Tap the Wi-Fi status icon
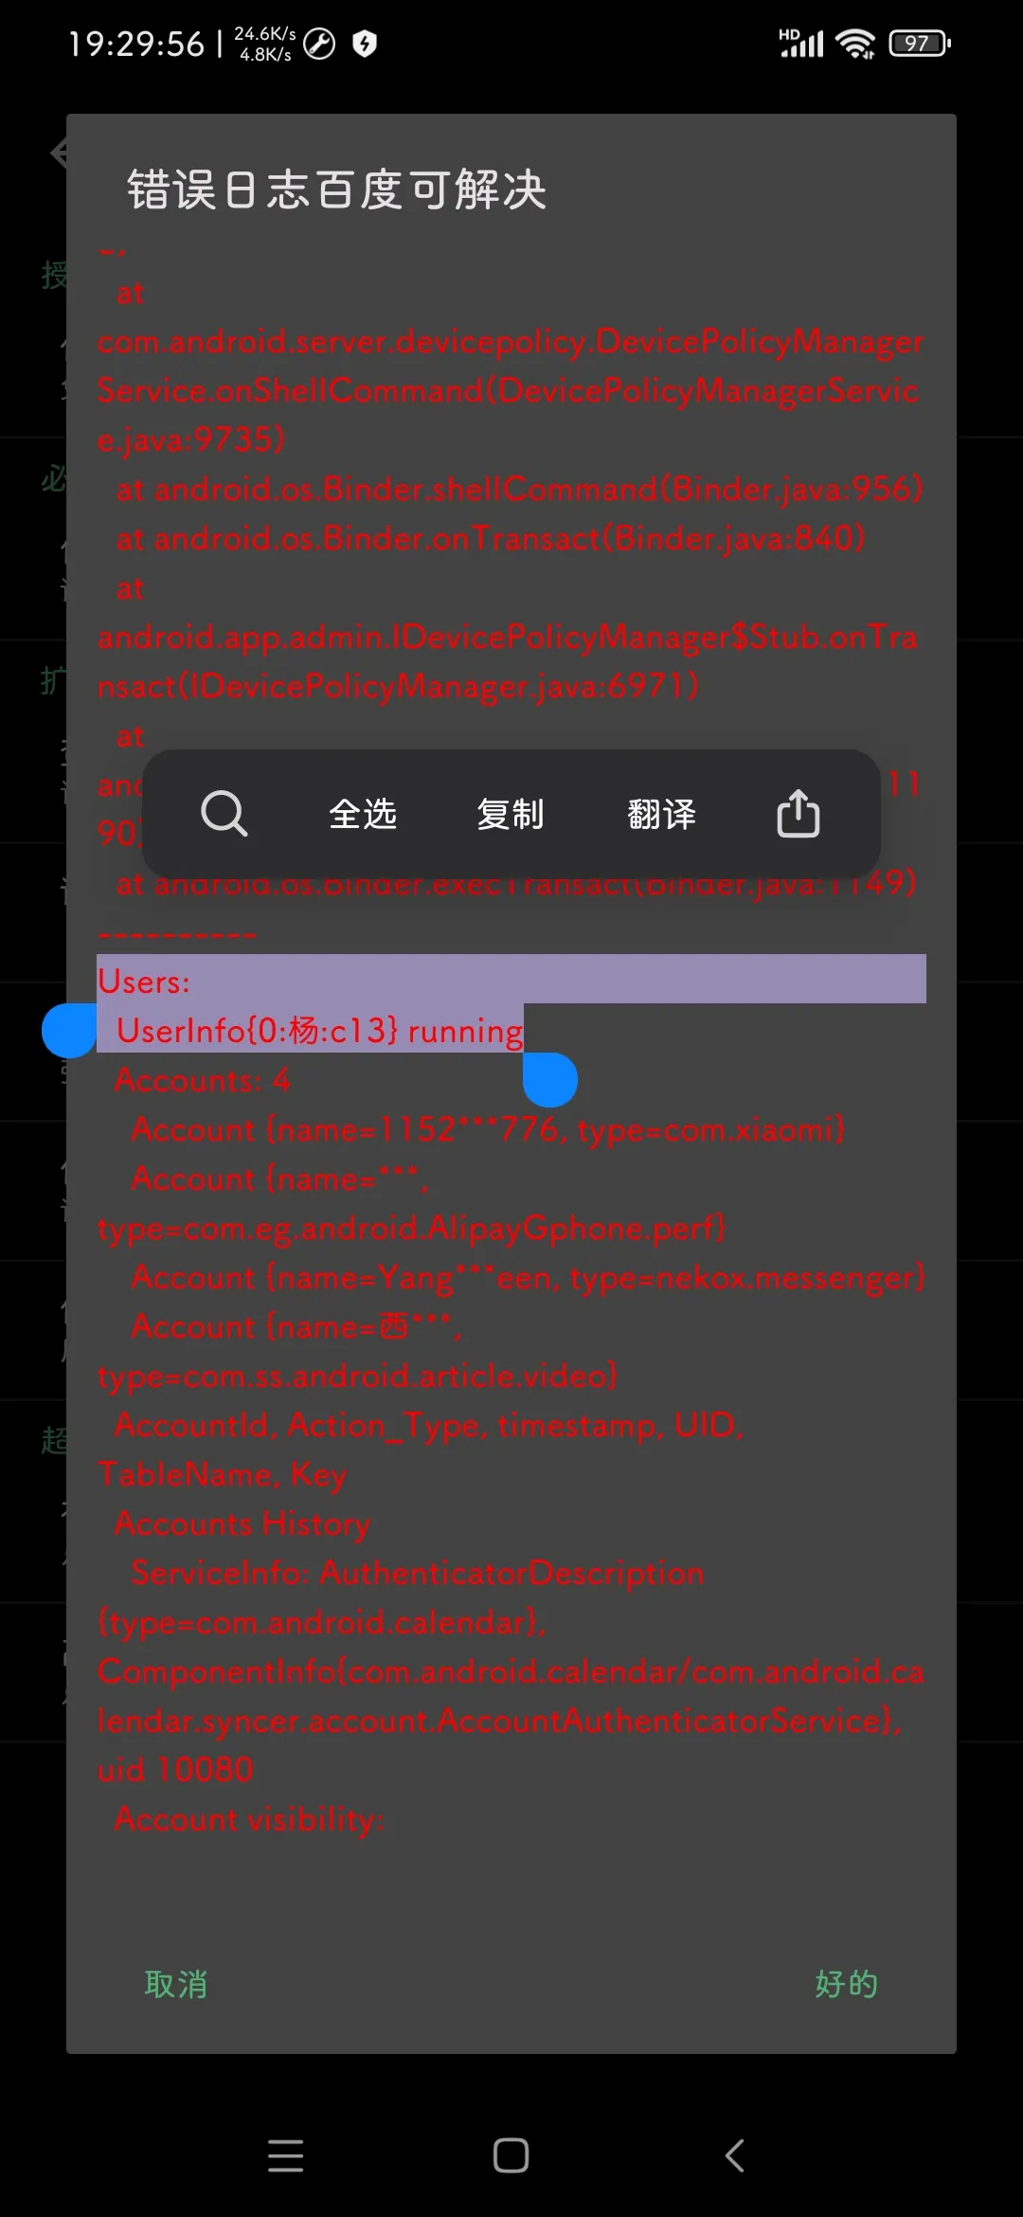The height and width of the screenshot is (2217, 1023). [856, 44]
